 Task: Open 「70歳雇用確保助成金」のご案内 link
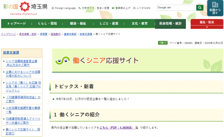[23, 99]
